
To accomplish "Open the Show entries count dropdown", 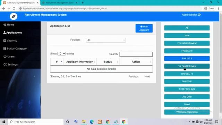I will pos(61,53).
